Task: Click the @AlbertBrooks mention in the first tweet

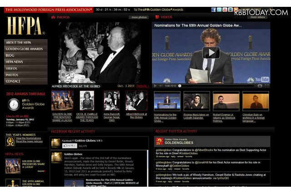Action: coord(204,150)
